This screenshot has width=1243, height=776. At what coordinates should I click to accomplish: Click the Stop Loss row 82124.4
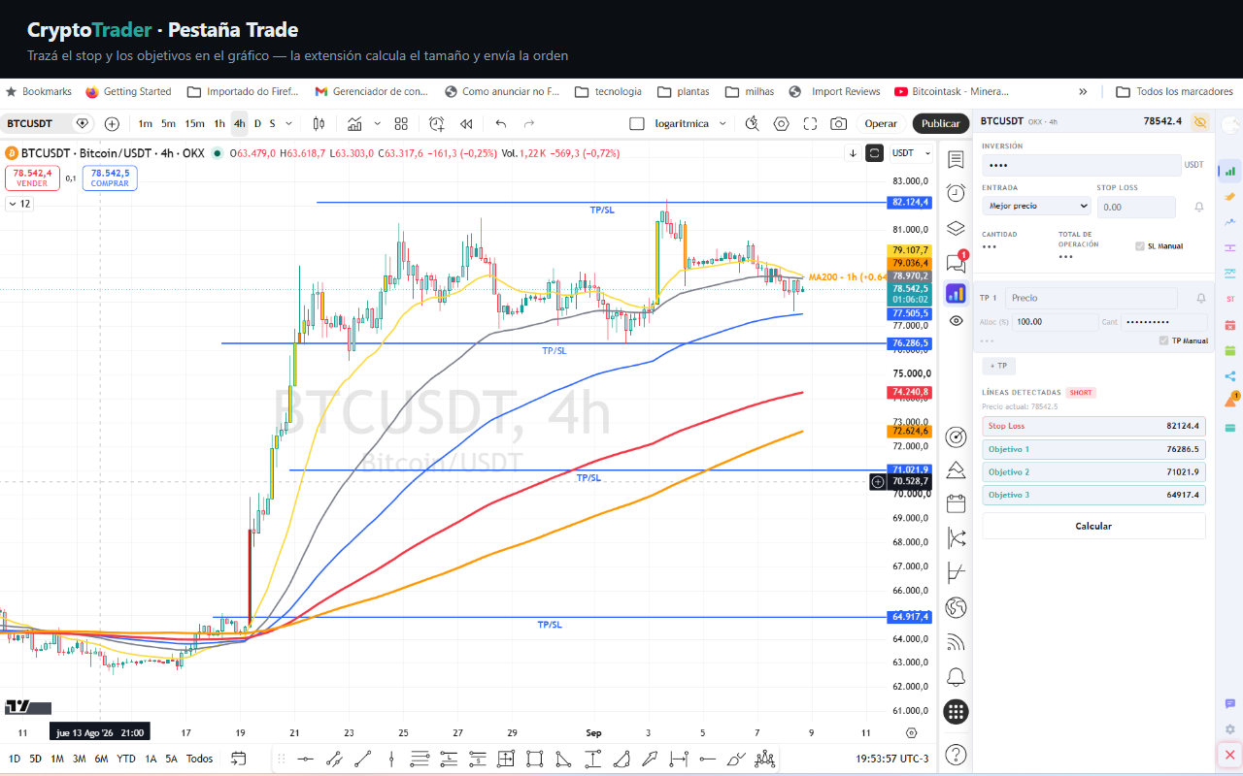[x=1093, y=426]
